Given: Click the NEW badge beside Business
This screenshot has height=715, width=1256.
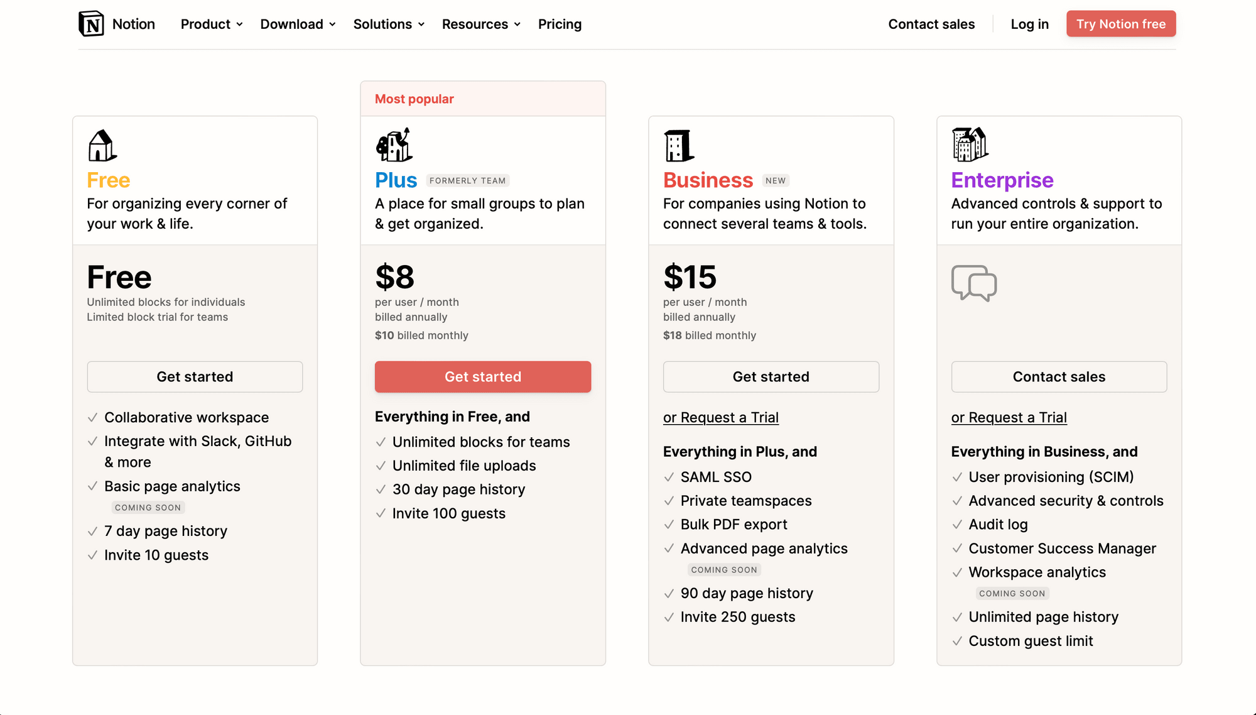Looking at the screenshot, I should click(x=776, y=181).
